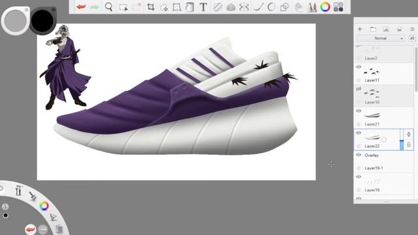Click the layers panel scrollbar
This screenshot has width=418, height=235.
click(416, 69)
